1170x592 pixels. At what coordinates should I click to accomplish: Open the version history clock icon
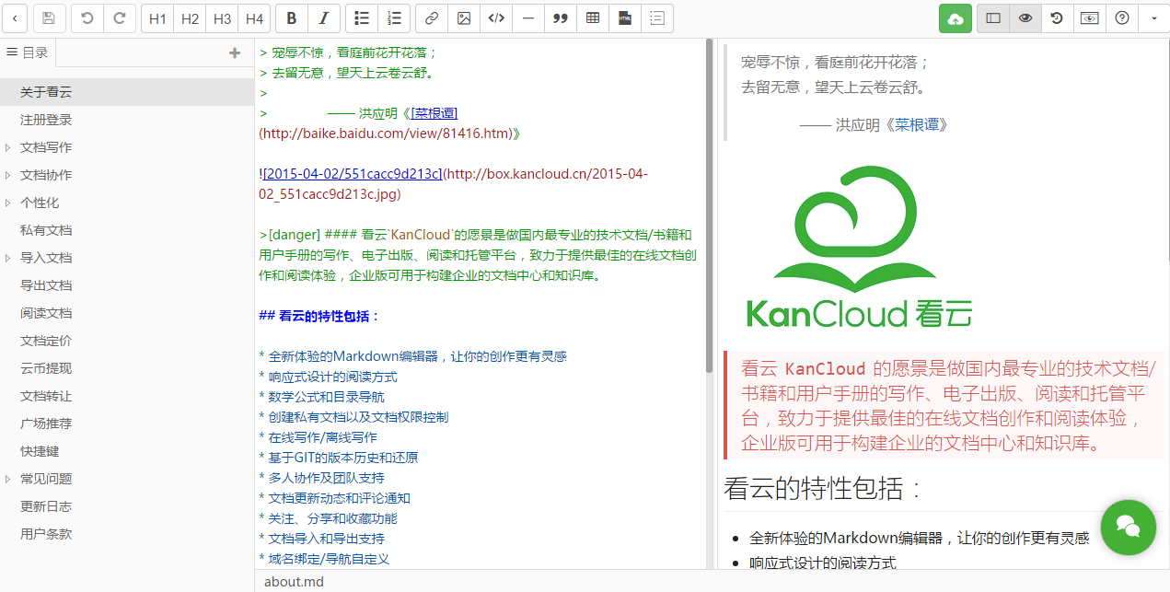click(1057, 18)
